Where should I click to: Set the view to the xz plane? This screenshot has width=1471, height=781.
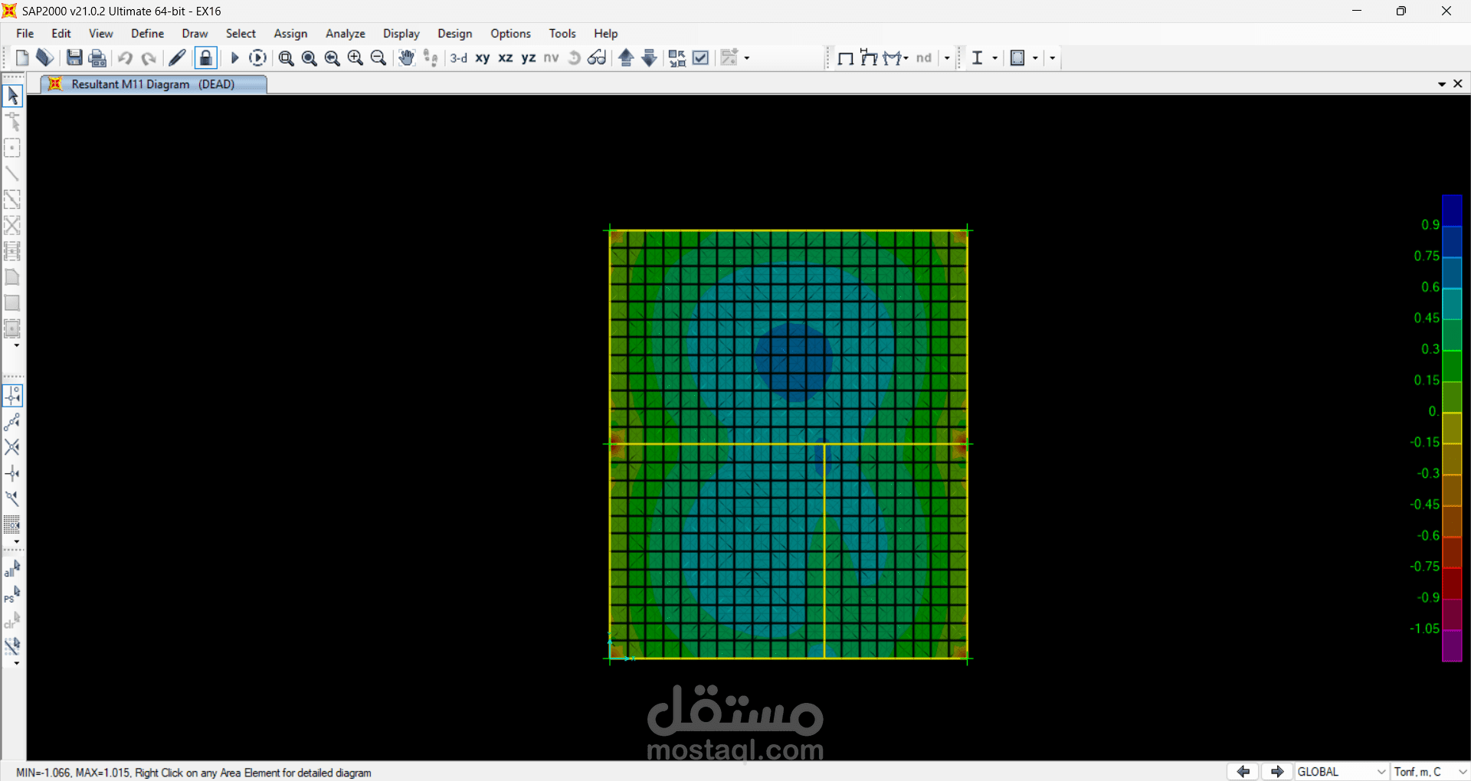click(x=506, y=58)
